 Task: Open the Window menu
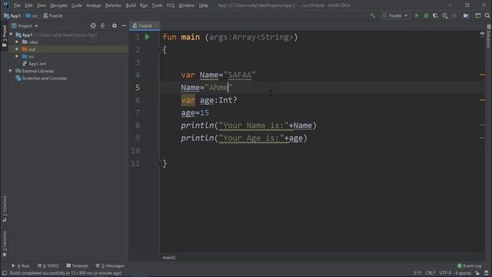[186, 5]
